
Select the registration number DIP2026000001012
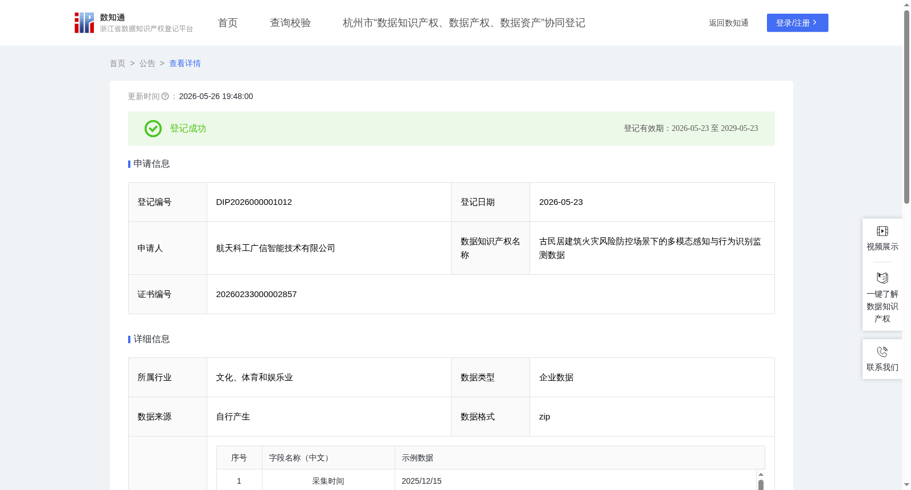pos(254,202)
